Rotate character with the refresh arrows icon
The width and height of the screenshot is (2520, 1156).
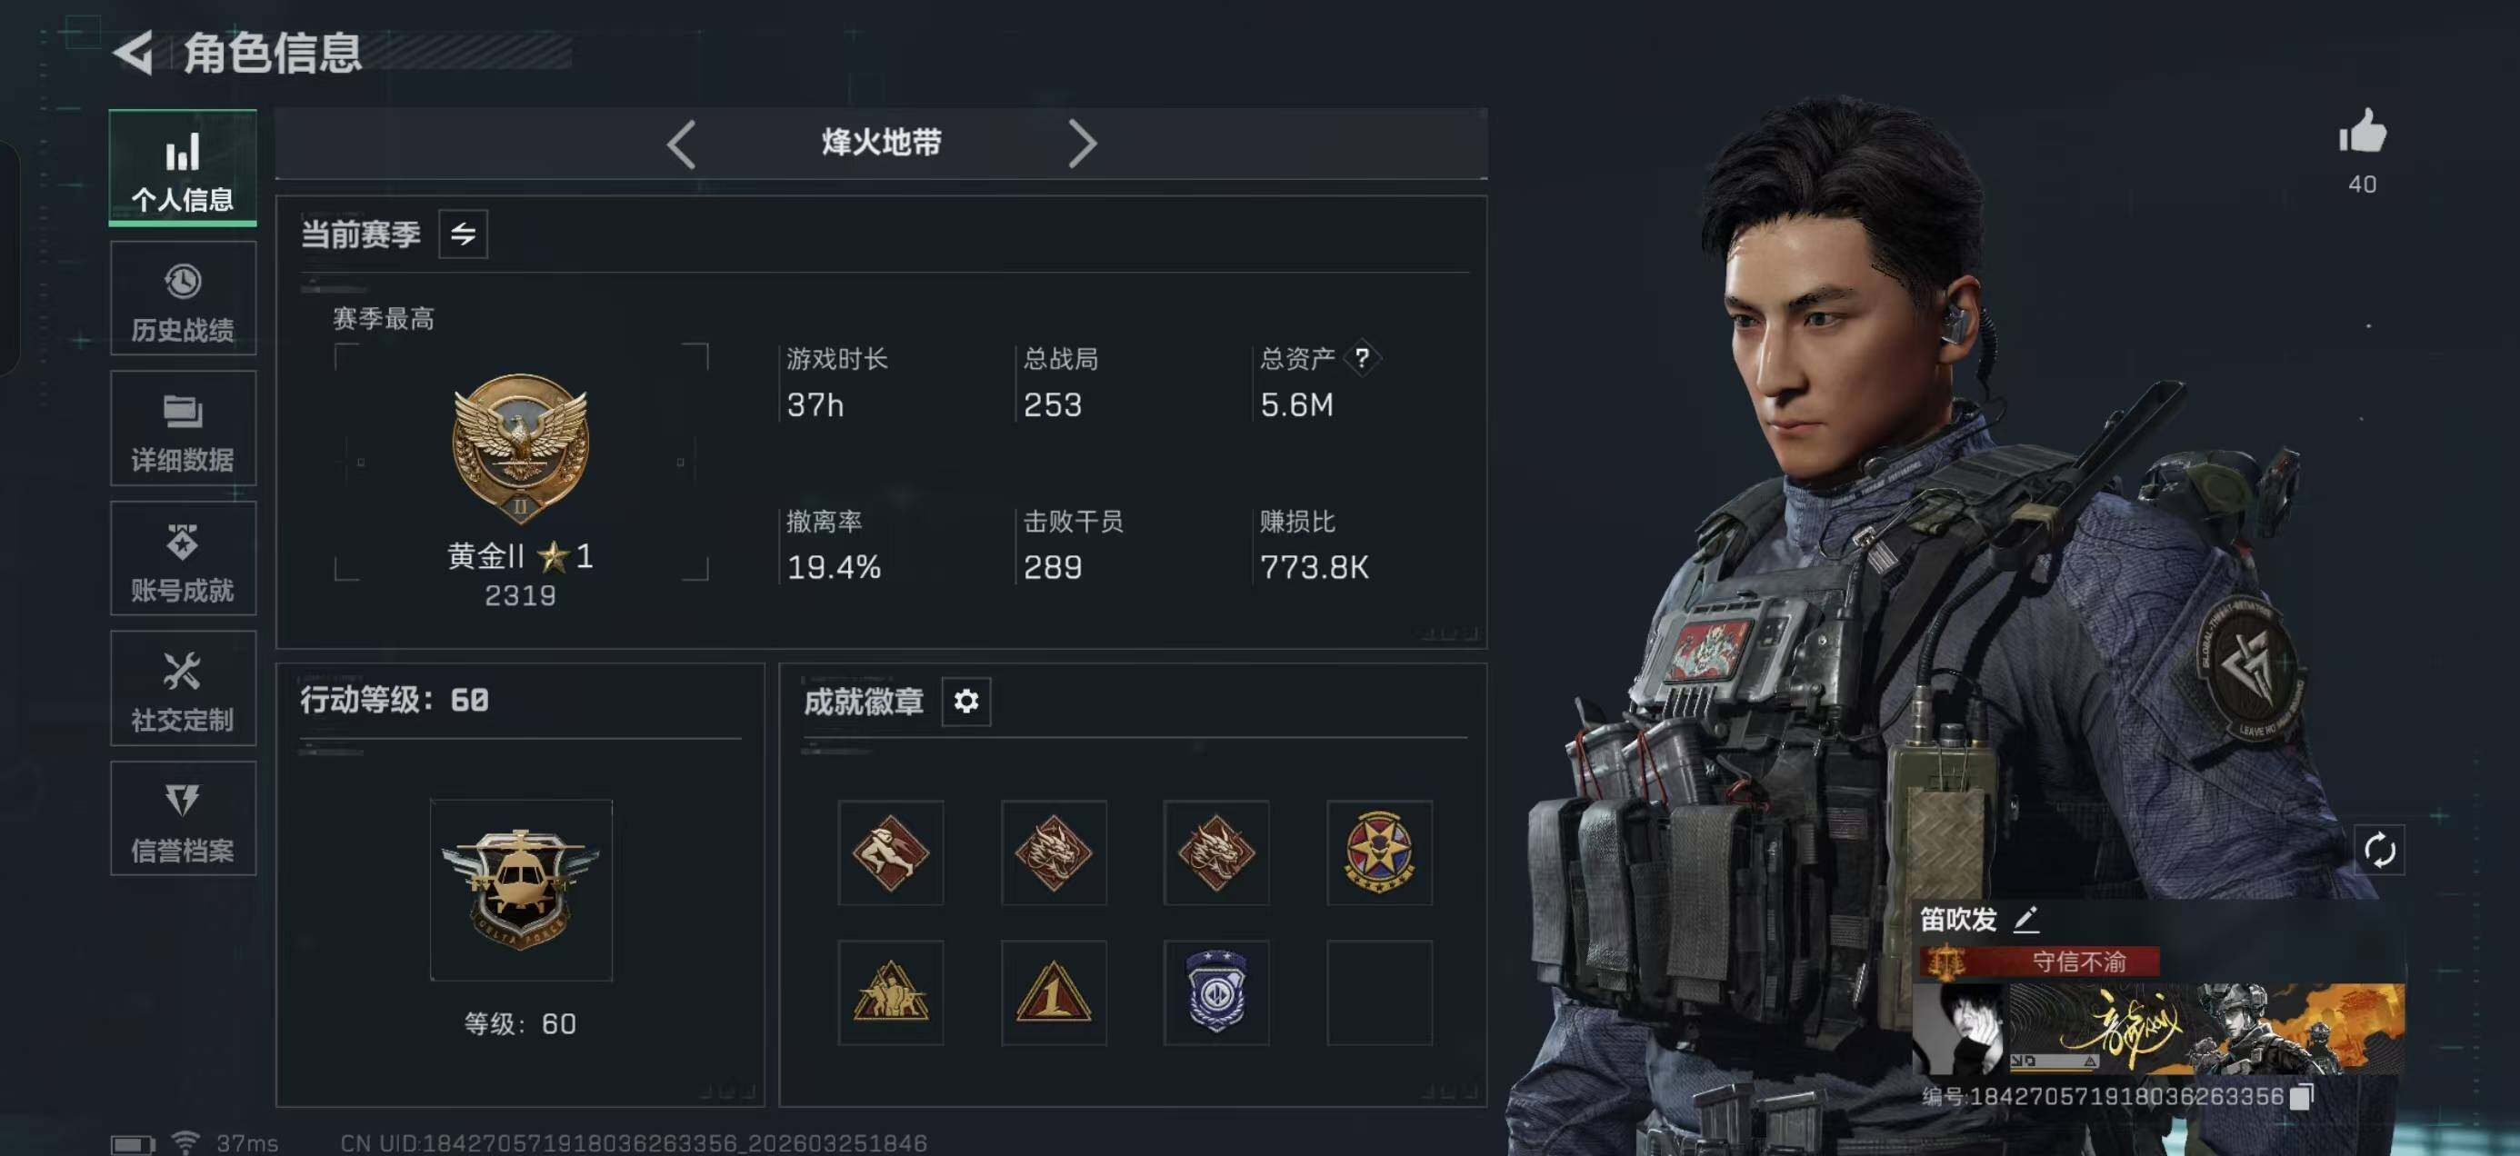tap(2379, 850)
